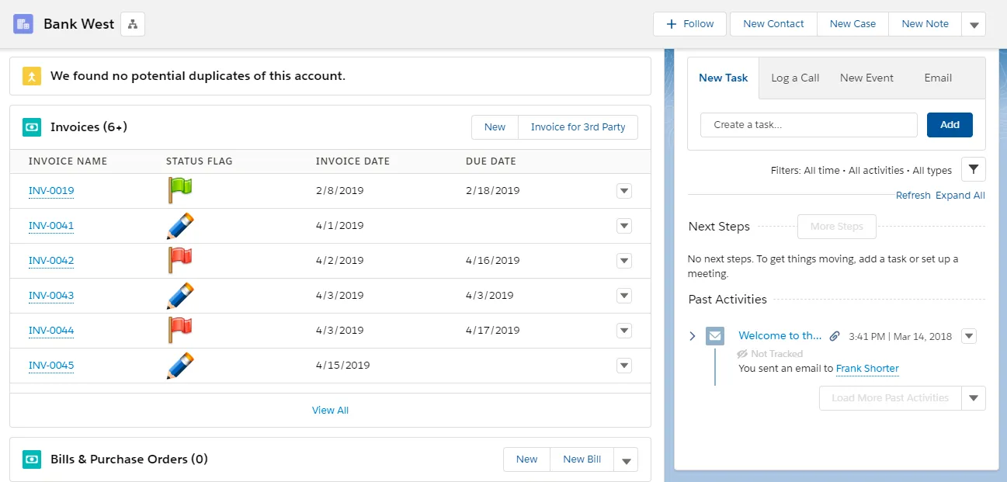Click the New Bill button
The width and height of the screenshot is (1007, 482).
[582, 459]
